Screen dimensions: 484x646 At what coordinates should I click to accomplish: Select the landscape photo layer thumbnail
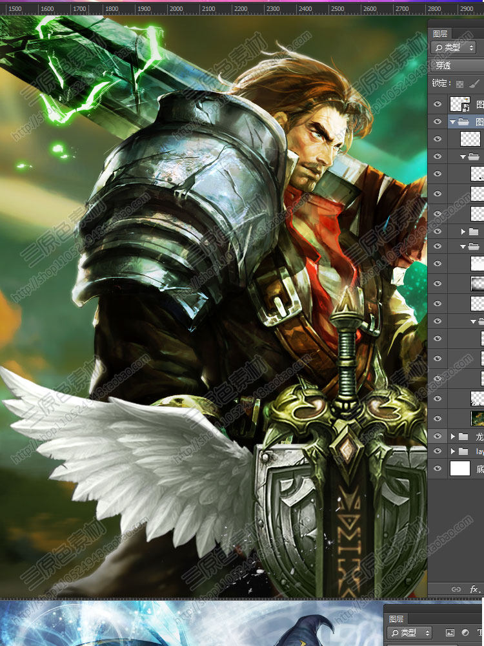point(478,418)
